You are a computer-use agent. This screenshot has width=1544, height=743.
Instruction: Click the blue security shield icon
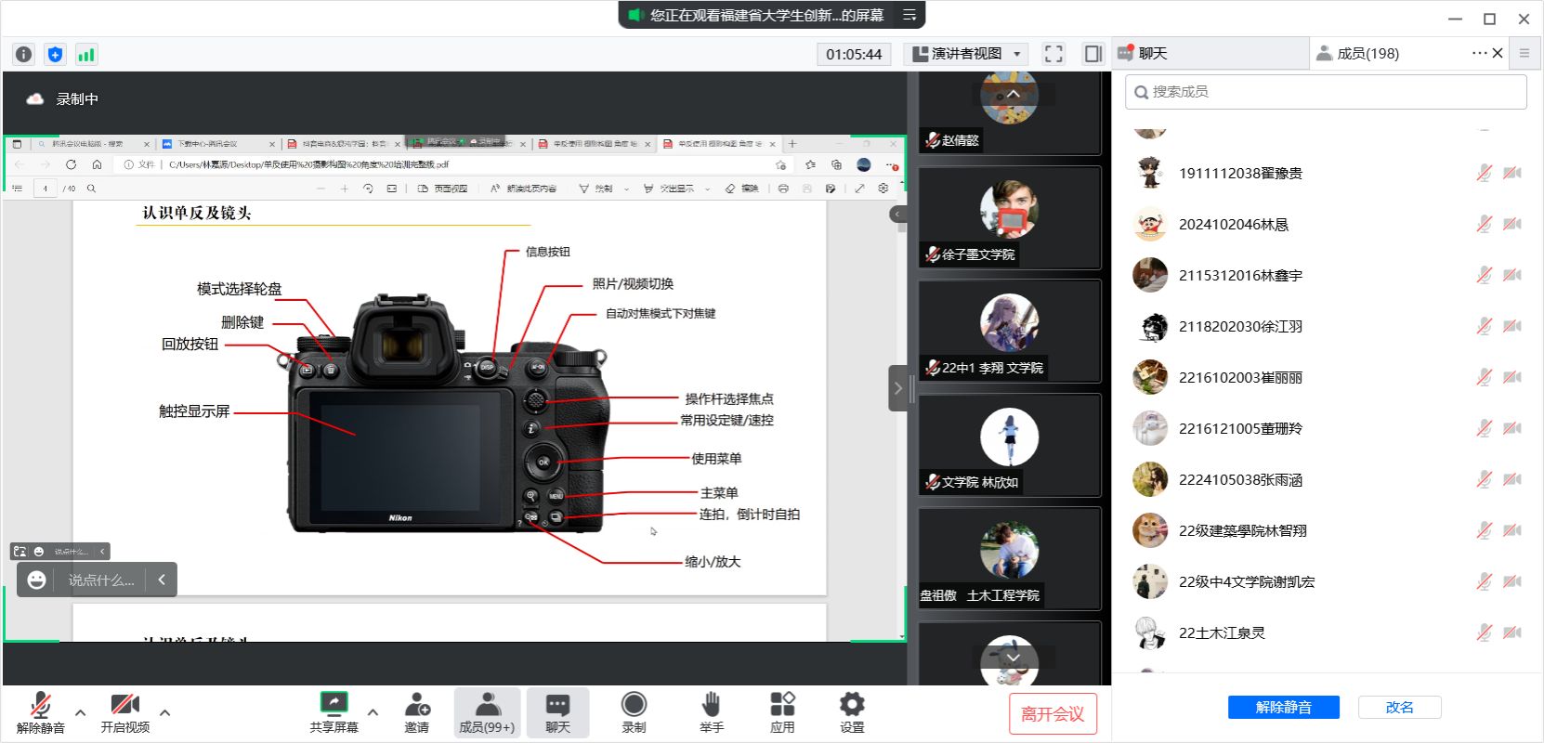pos(55,55)
